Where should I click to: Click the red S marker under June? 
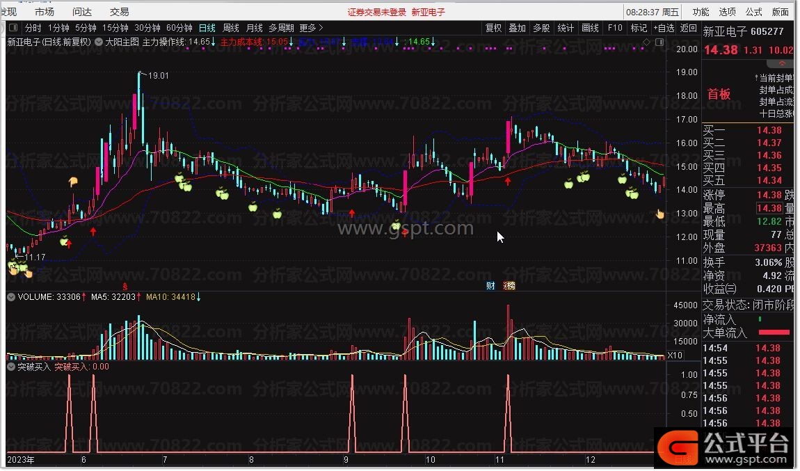click(125, 287)
